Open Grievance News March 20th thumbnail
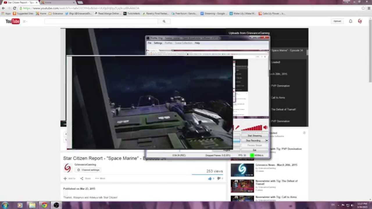This screenshot has width=372, height=209. [242, 170]
